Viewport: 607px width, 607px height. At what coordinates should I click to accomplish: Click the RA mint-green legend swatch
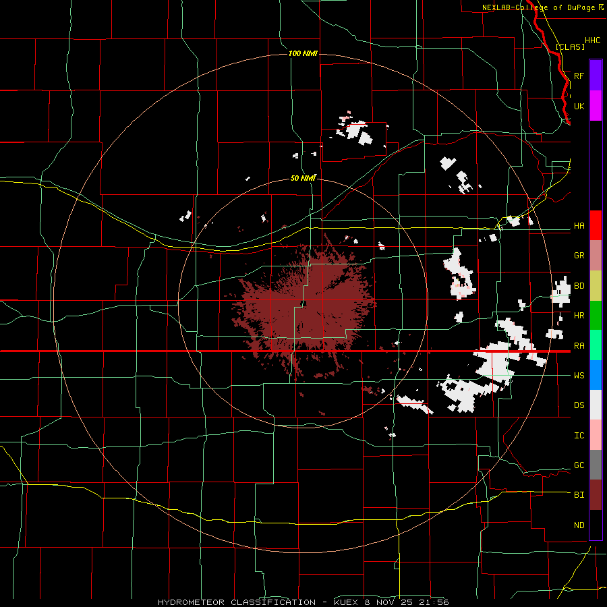[596, 345]
